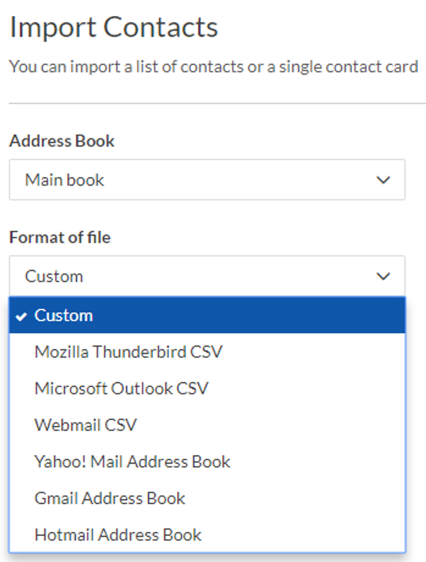This screenshot has width=426, height=562.
Task: Click the horizontal divider below description
Action: [x=217, y=104]
